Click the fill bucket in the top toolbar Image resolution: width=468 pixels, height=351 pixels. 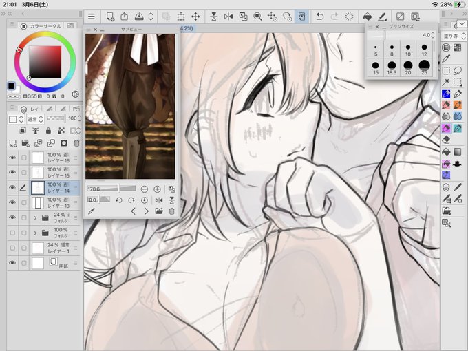click(x=368, y=17)
